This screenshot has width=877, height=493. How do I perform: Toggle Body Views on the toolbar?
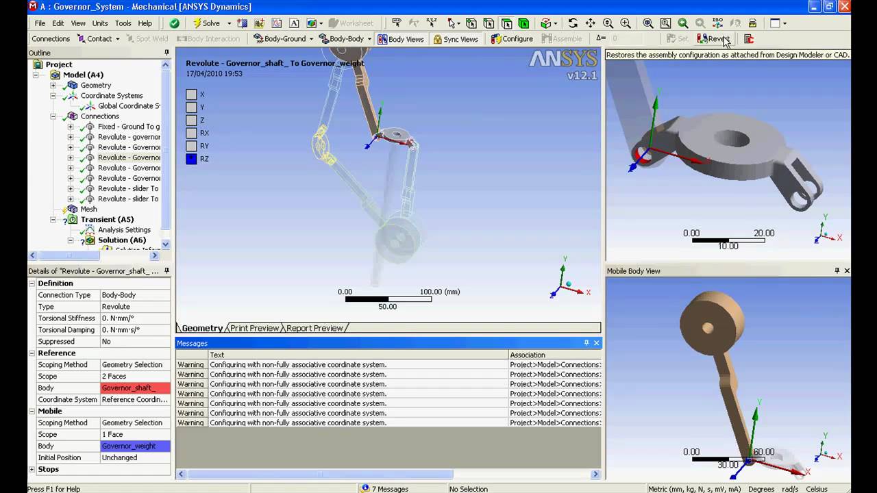[401, 39]
